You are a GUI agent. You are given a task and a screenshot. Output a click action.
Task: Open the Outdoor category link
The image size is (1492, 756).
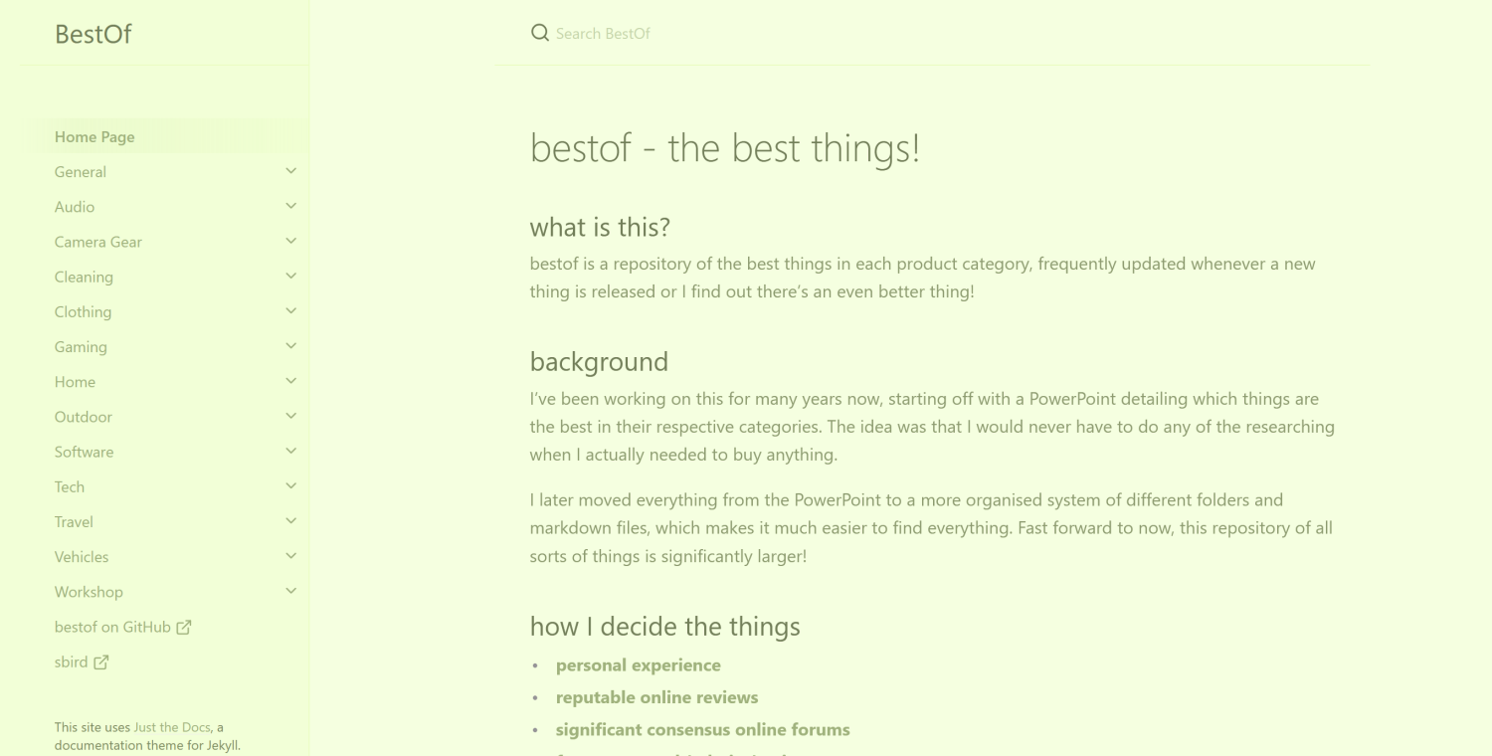(84, 417)
